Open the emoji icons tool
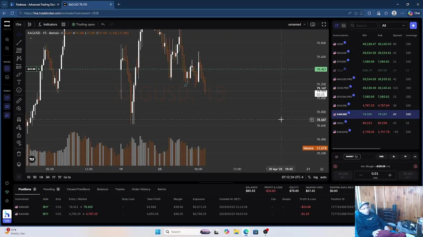Image resolution: width=423 pixels, height=237 pixels. 19,90
